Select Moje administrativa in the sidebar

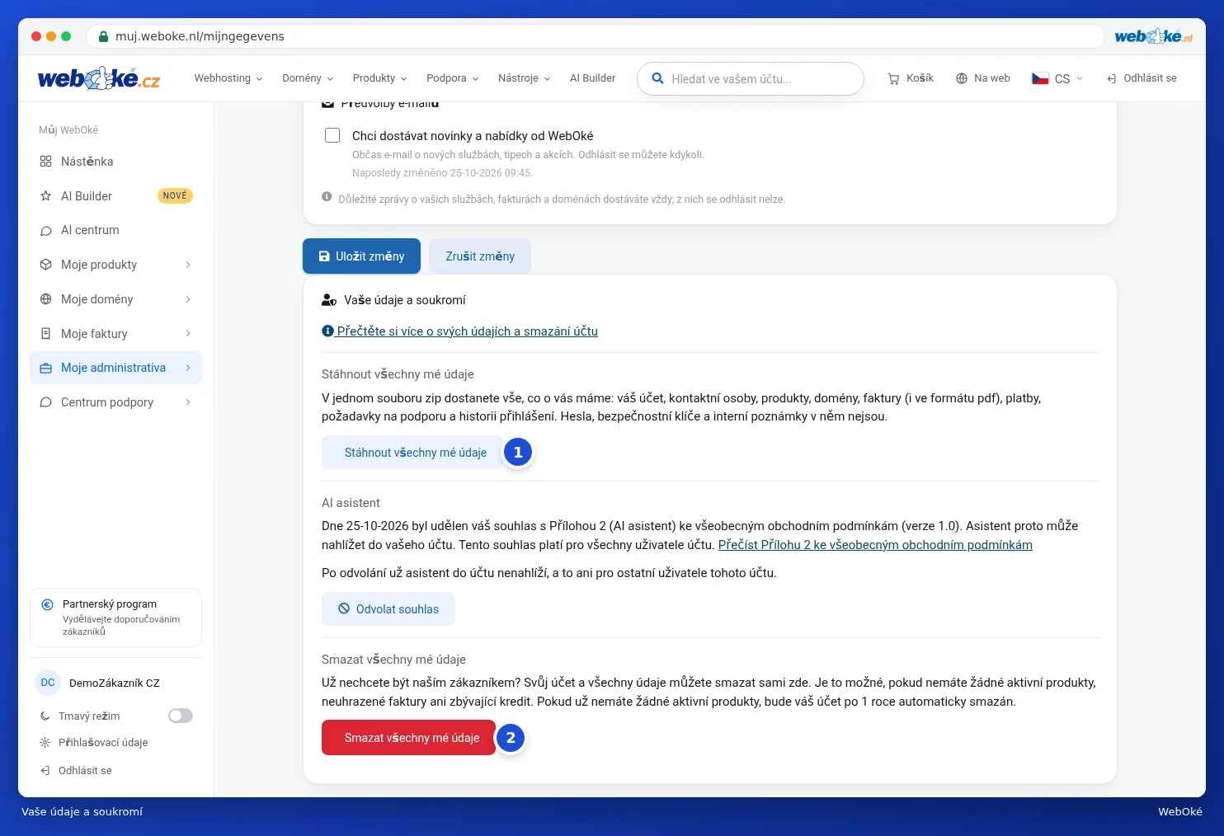coord(115,368)
